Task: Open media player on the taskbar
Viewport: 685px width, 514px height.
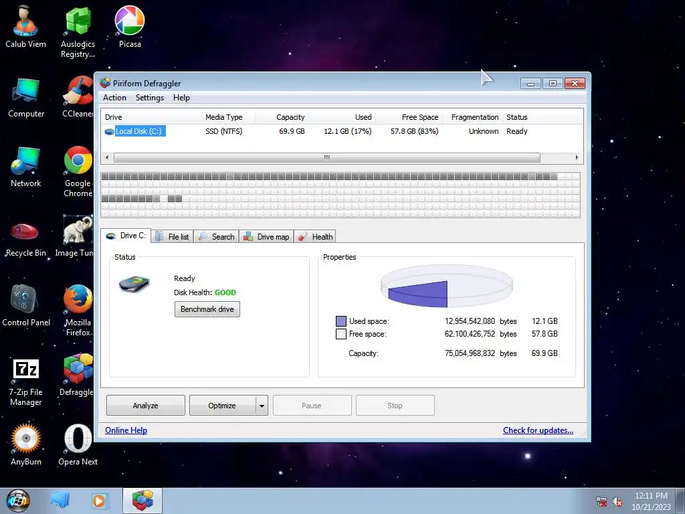Action: pos(100,501)
